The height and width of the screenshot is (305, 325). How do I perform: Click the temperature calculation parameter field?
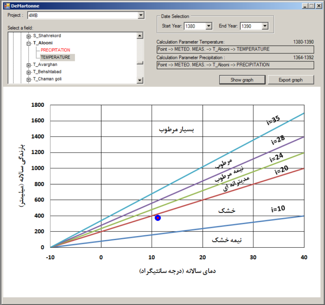235,49
